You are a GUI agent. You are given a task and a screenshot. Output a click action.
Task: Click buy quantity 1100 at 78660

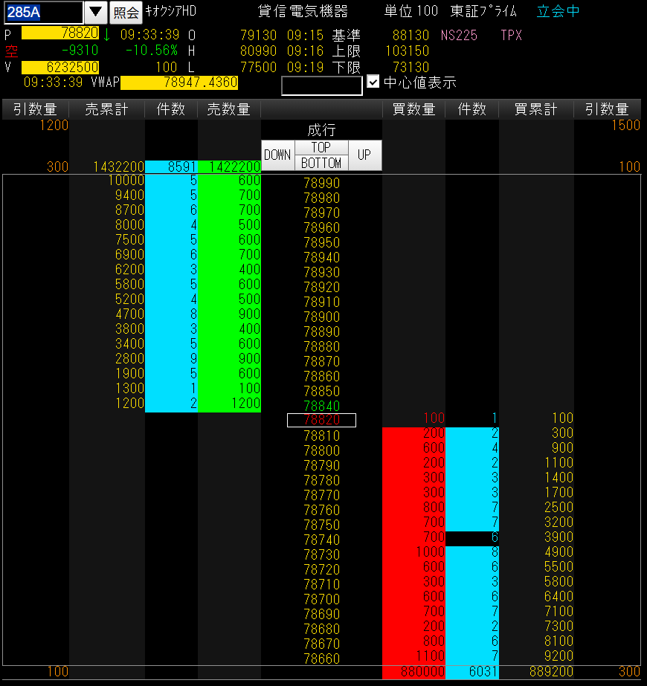(x=429, y=656)
